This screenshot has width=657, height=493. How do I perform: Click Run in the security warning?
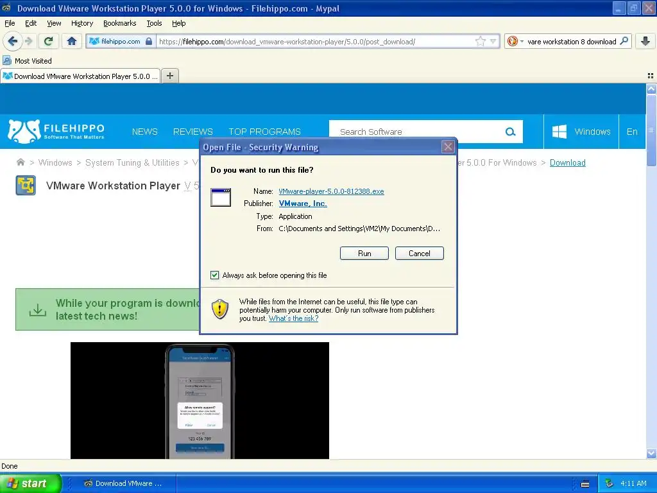coord(364,253)
